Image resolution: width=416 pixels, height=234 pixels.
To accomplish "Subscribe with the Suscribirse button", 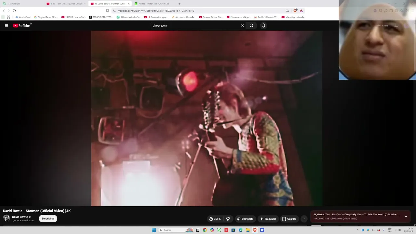I will [x=48, y=219].
